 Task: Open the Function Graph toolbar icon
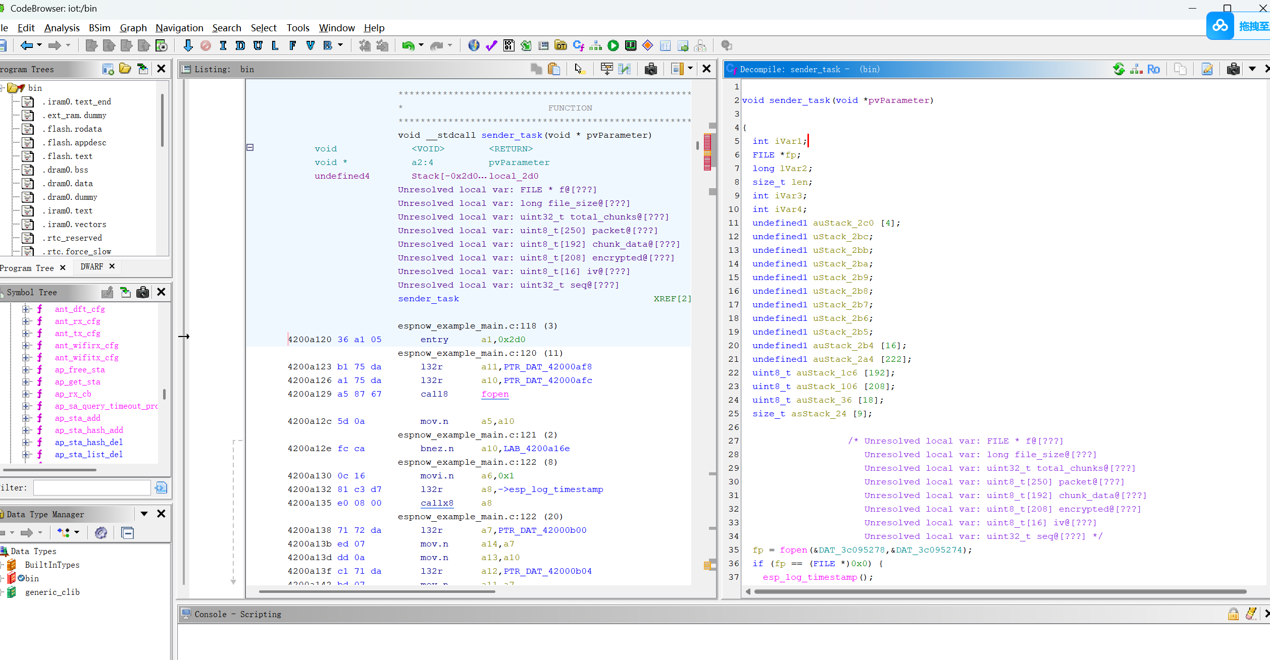click(x=595, y=46)
